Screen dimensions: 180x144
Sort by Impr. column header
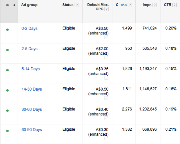[147, 5]
